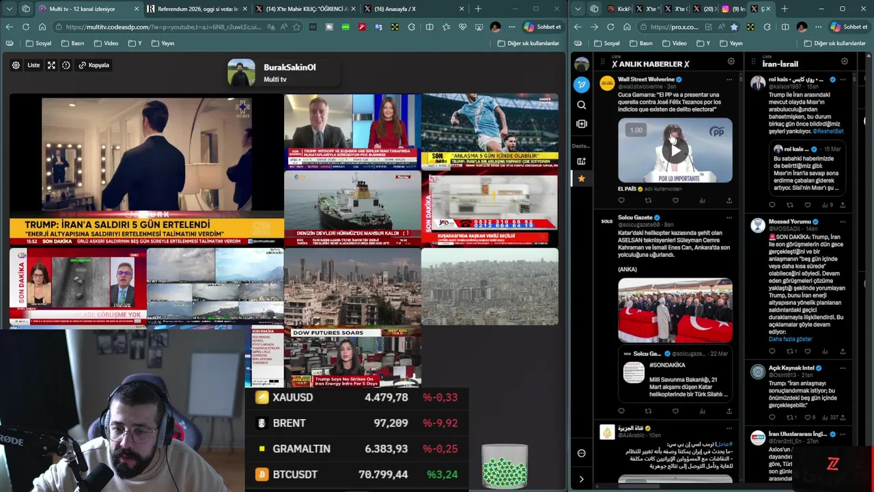Toggle fullscreen icon in Multi tv toolbar
Screen dimensions: 874x492
click(51, 65)
